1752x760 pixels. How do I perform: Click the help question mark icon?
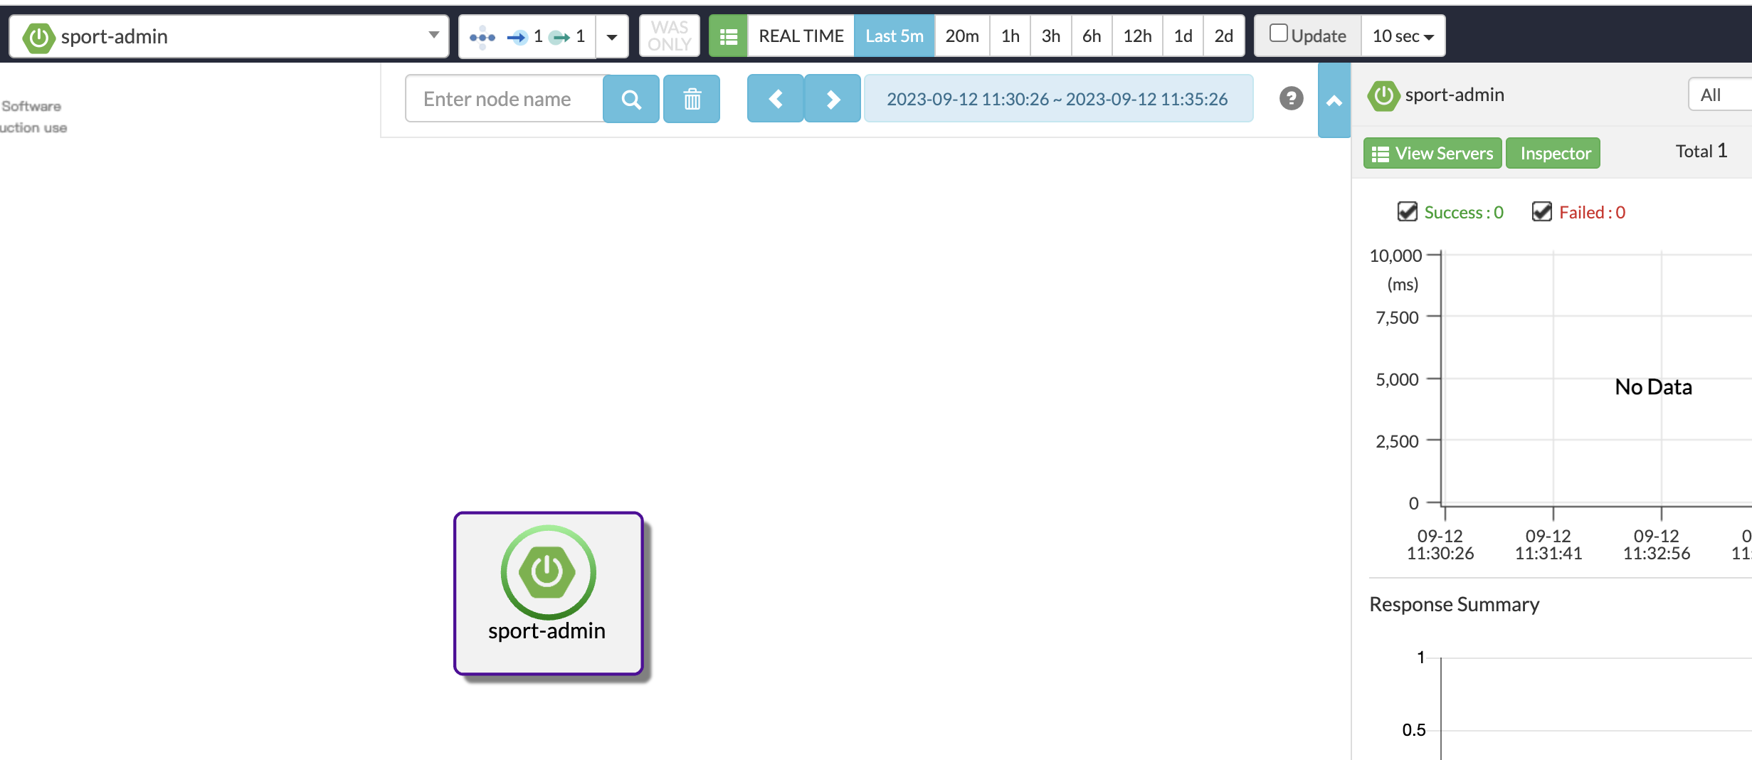[x=1291, y=98]
